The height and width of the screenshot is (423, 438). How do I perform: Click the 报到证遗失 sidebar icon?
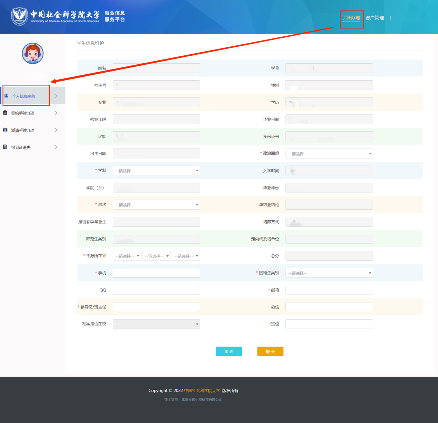pos(5,147)
